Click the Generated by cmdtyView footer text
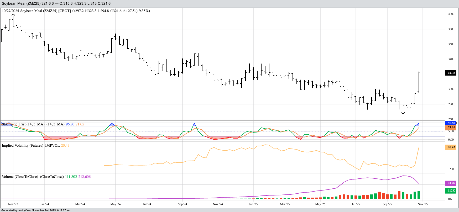 coord(36,210)
